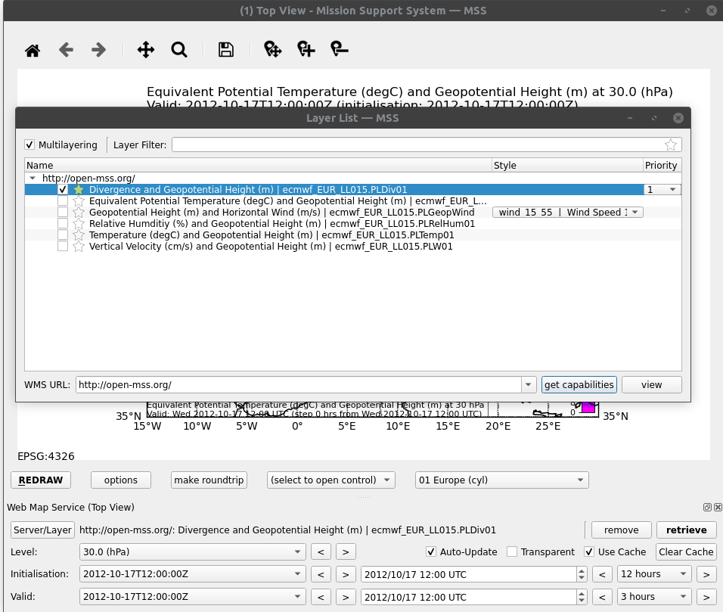Go back to previous map view
Viewport: 723px width, 612px height.
pyautogui.click(x=66, y=49)
